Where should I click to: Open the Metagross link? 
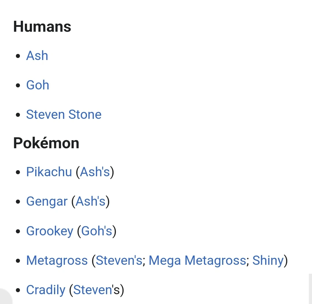pos(57,260)
